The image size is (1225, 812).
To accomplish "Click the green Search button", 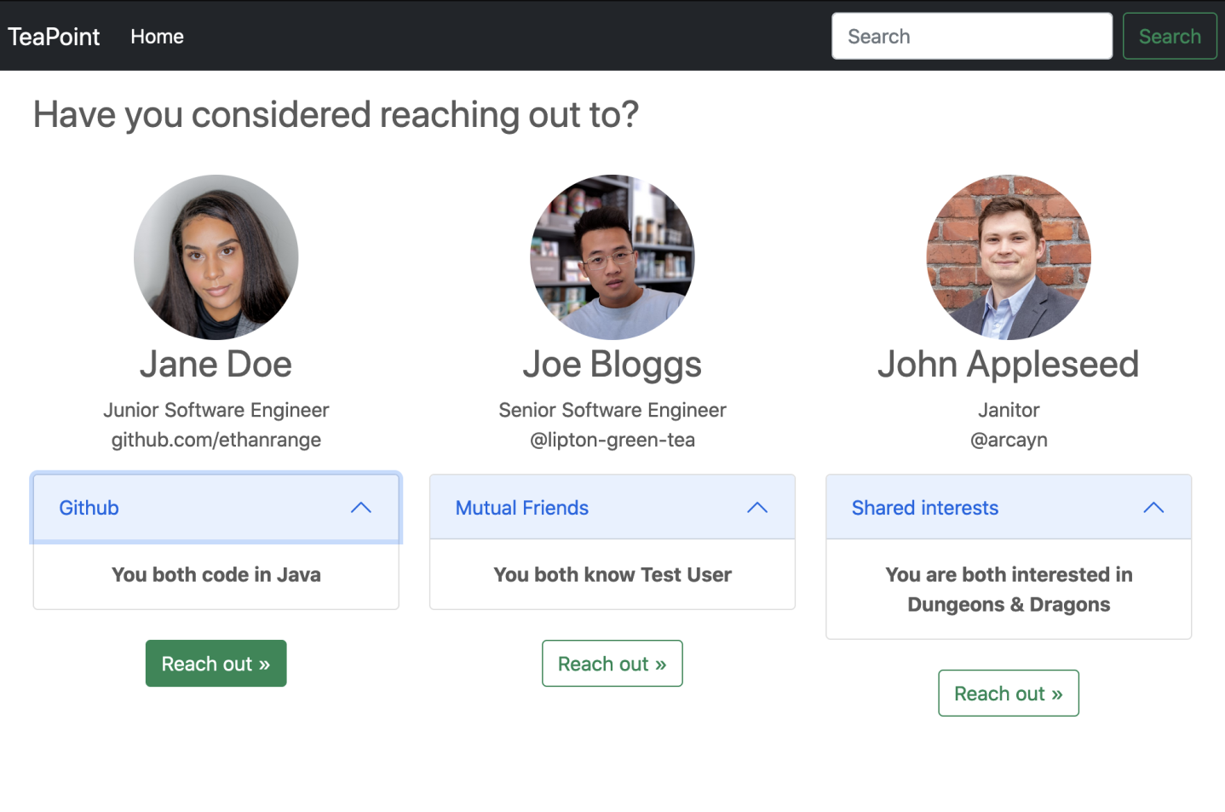I will click(1170, 36).
